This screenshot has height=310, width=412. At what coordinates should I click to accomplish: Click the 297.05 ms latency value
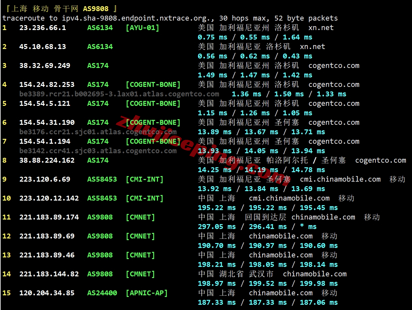coord(217,227)
